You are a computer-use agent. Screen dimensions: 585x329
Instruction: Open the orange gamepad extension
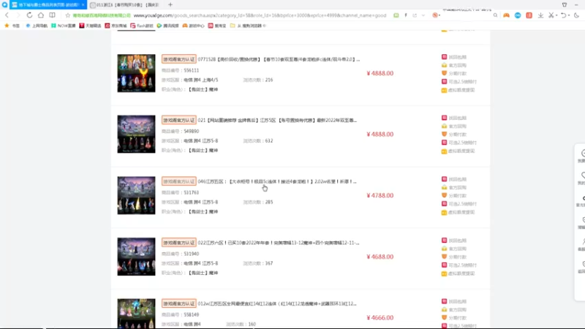coord(506,15)
